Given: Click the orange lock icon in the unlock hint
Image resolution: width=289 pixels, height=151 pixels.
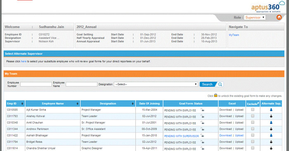Looking at the screenshot, I should (x=216, y=95).
